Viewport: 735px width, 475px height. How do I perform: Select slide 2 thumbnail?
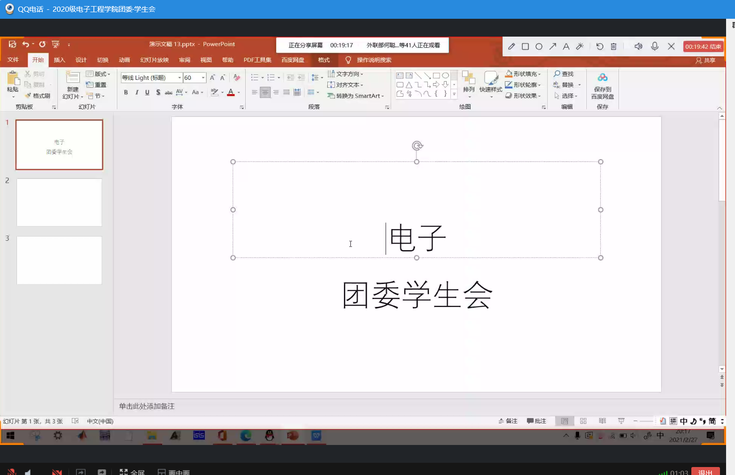59,202
